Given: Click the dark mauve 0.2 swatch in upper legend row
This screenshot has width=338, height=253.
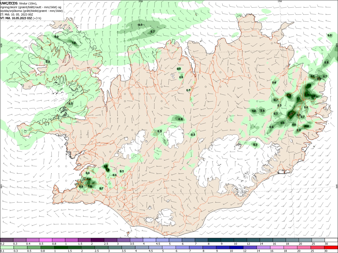Looking at the screenshot, I should [x=7, y=240].
